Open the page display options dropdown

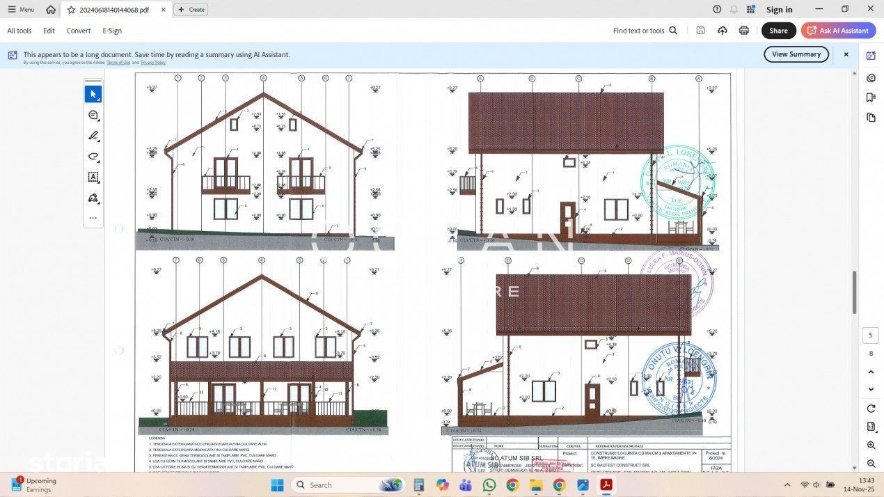tap(871, 427)
